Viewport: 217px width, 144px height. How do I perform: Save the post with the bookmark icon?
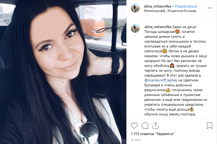(x=209, y=126)
